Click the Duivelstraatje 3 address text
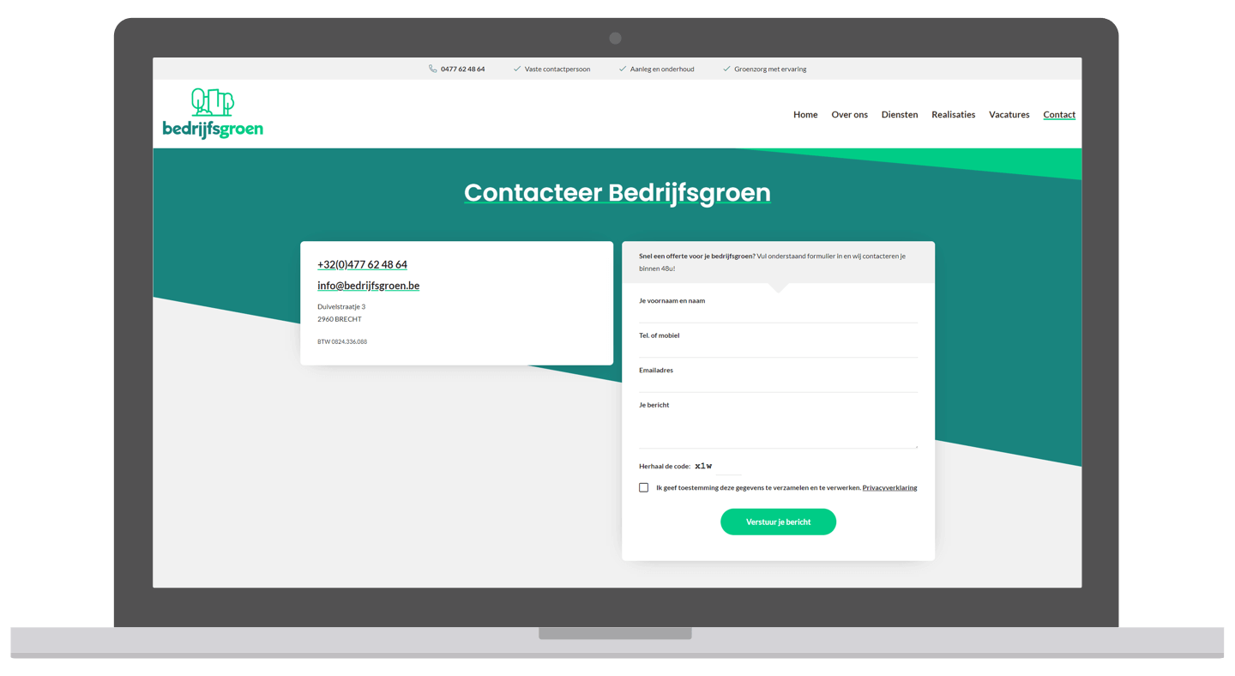The height and width of the screenshot is (676, 1235). (341, 306)
